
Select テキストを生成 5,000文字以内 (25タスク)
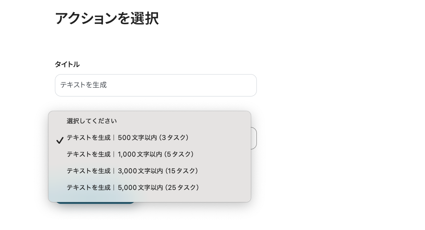point(133,188)
